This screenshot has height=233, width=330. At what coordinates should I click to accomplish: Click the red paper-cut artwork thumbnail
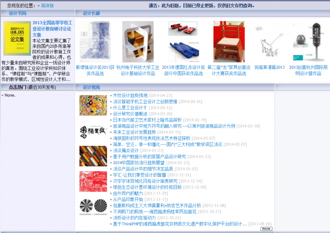[x=93, y=181]
